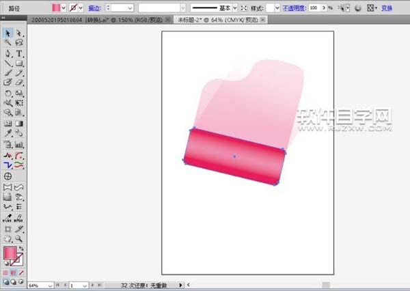Image resolution: width=410 pixels, height=291 pixels.
Task: Select the Hand tool
Action: tap(8, 239)
